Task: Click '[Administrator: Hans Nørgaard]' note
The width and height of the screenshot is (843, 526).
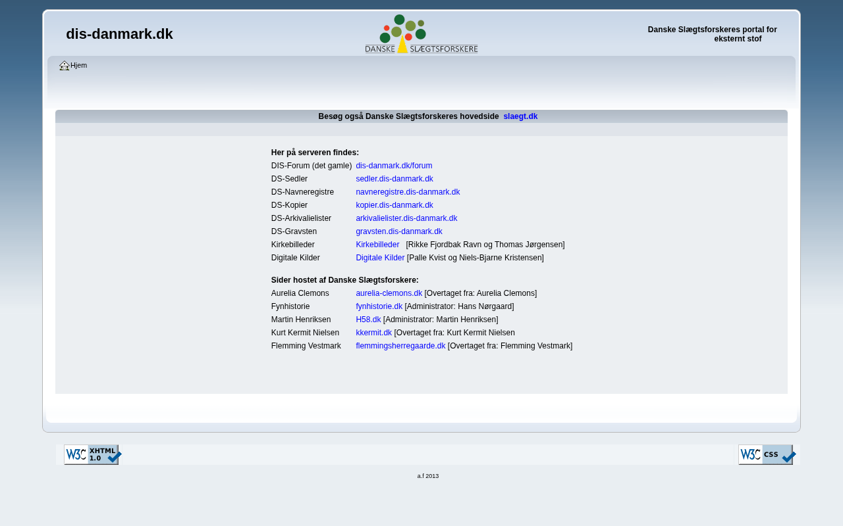Action: coord(459,306)
